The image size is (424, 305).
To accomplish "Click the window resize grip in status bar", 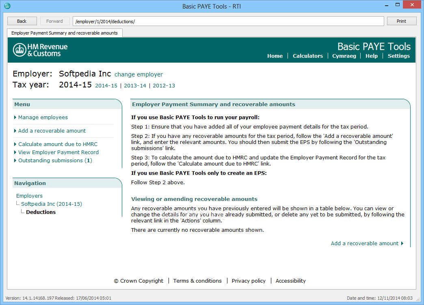I will click(x=418, y=299).
